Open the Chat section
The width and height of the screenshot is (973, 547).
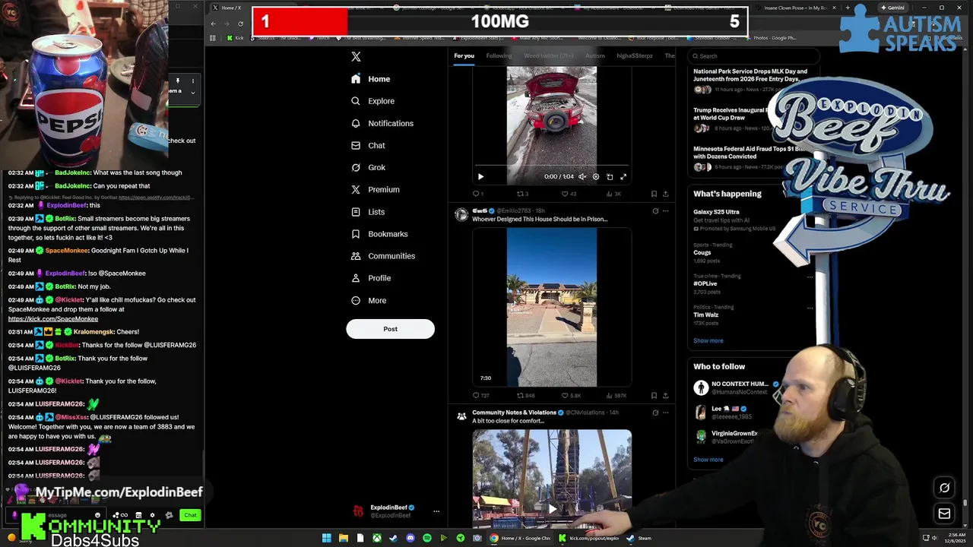[368, 145]
